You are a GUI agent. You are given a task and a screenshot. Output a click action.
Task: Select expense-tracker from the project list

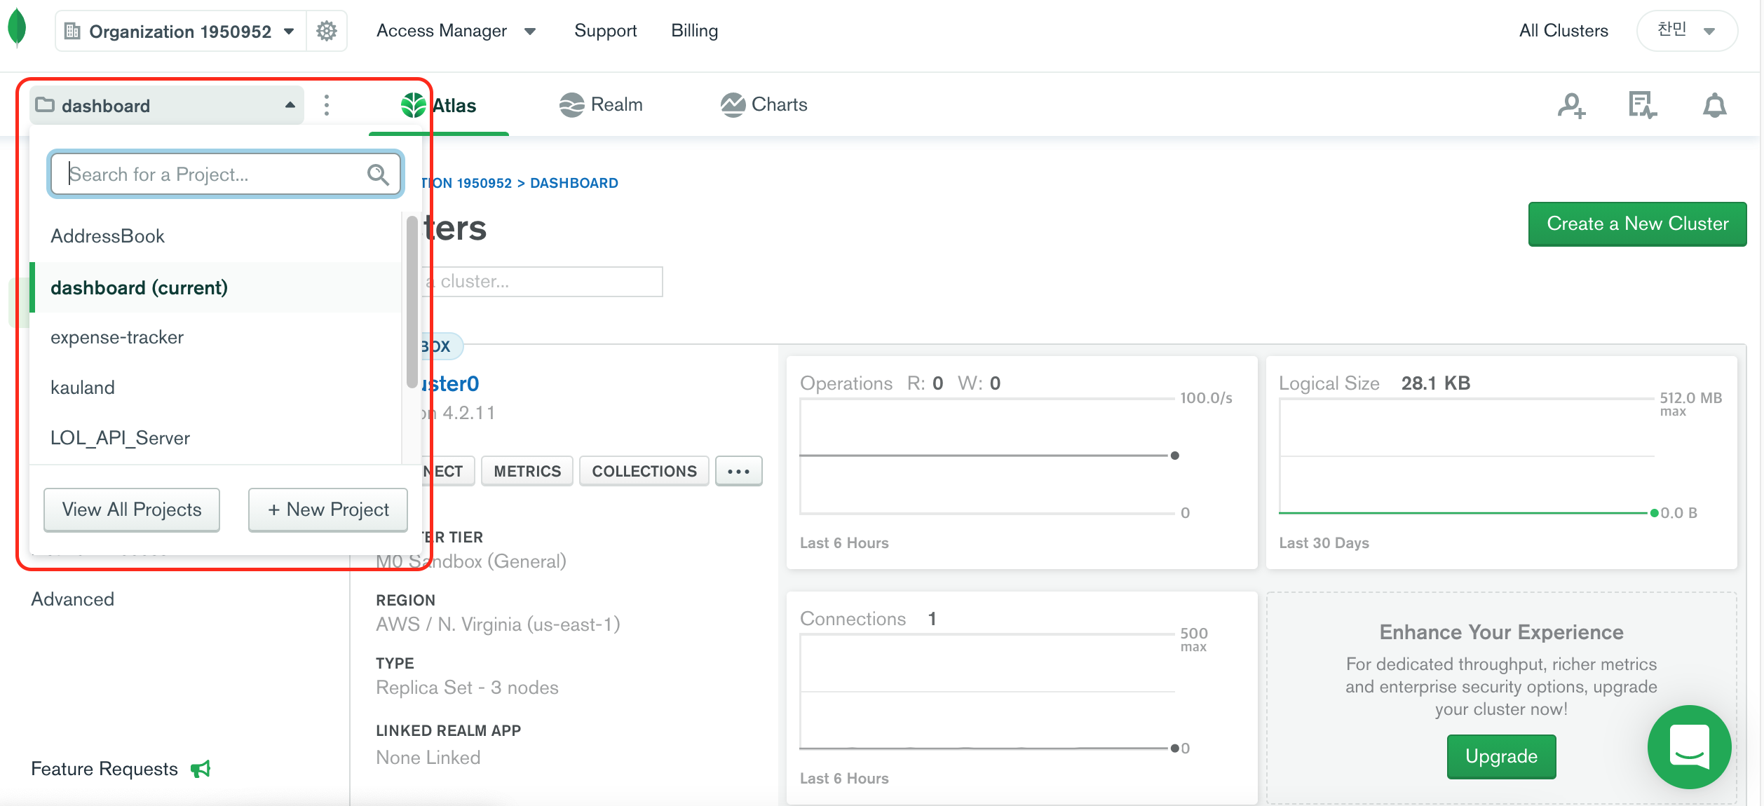coord(117,337)
